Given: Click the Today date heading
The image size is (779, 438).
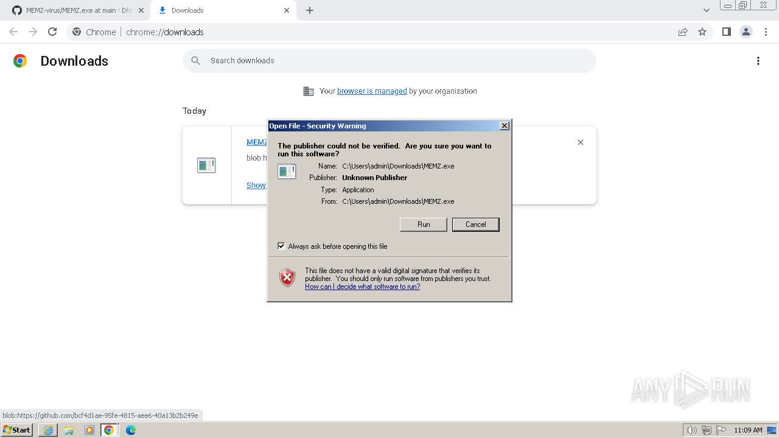Looking at the screenshot, I should coord(194,111).
